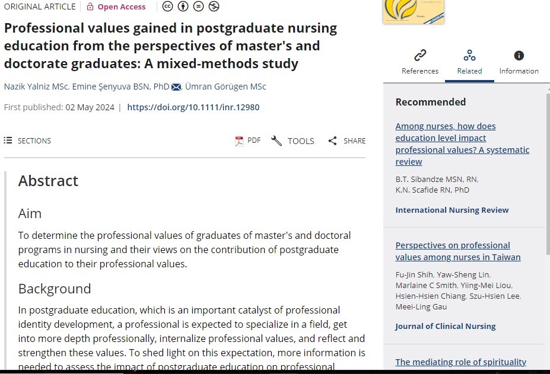Screen dimensions: 550x374
Task: Open author Nazik Yalniz MSc details
Action: coord(36,87)
